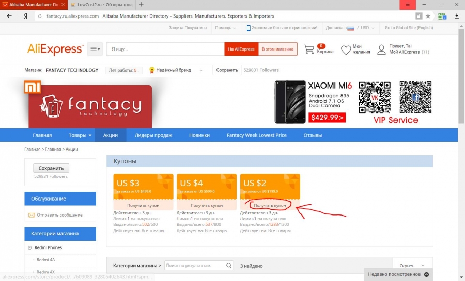This screenshot has height=281, width=465.
Task: Open 'Лидеры продаж' tab
Action: click(x=153, y=135)
